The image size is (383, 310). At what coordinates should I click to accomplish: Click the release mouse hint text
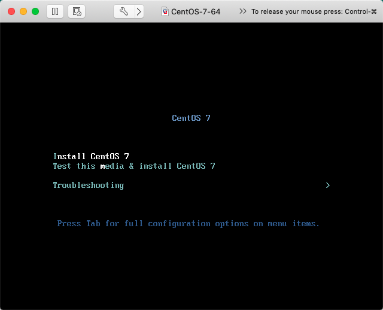(314, 11)
